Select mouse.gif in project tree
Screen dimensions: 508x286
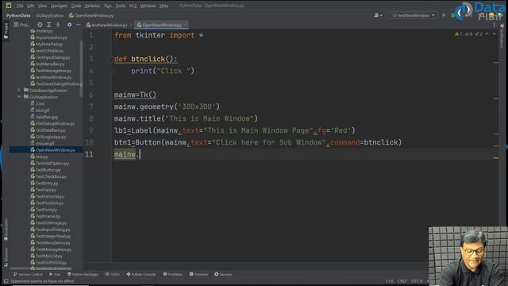point(42,143)
